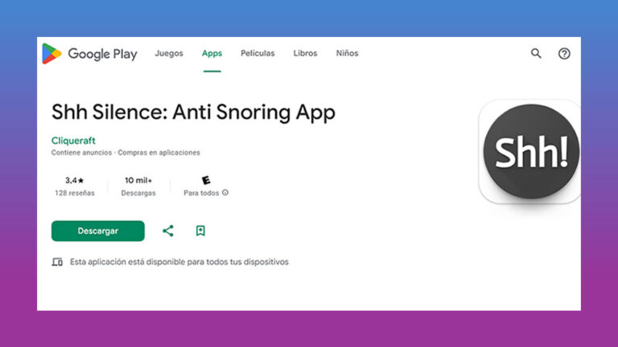Open the help question mark icon
Screen dimensions: 618x347
[x=564, y=54]
